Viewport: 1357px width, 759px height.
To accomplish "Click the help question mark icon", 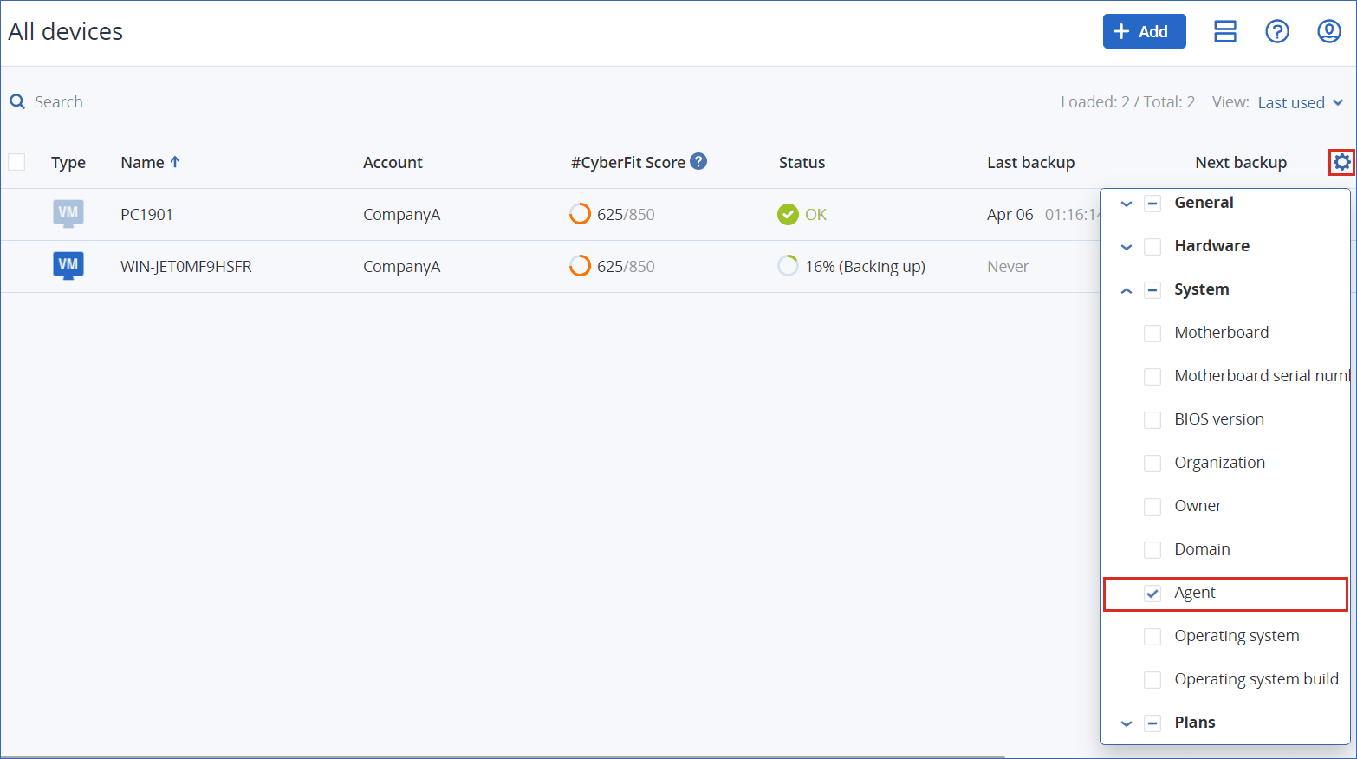I will coord(1276,32).
